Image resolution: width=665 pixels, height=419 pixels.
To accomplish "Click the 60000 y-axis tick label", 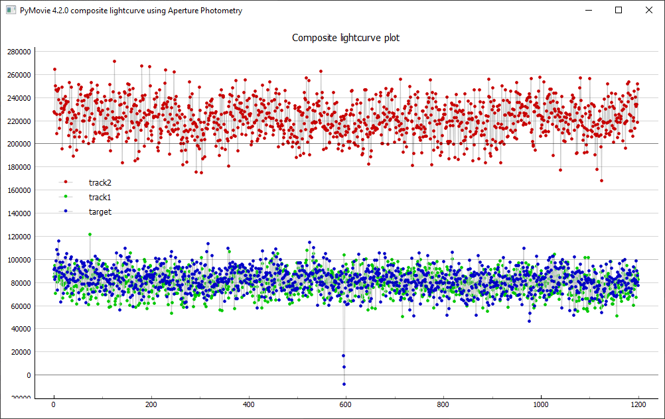I will [21, 306].
